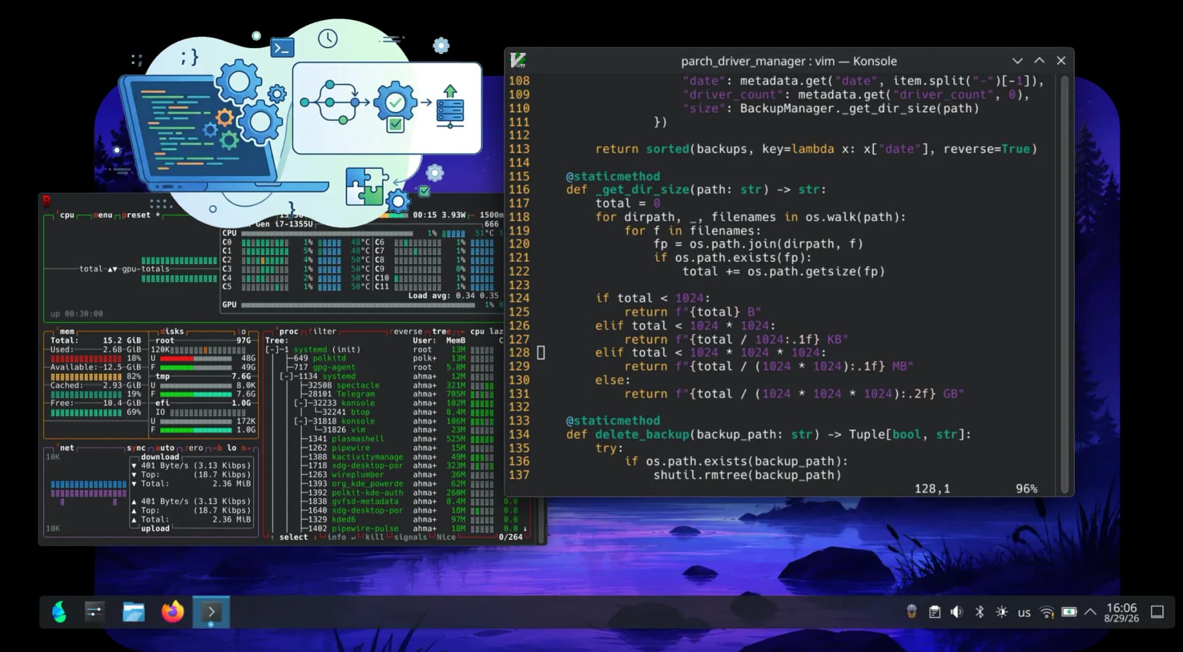Viewport: 1183px width, 652px height.
Task: Close the vim Konsole window
Action: [x=1061, y=60]
